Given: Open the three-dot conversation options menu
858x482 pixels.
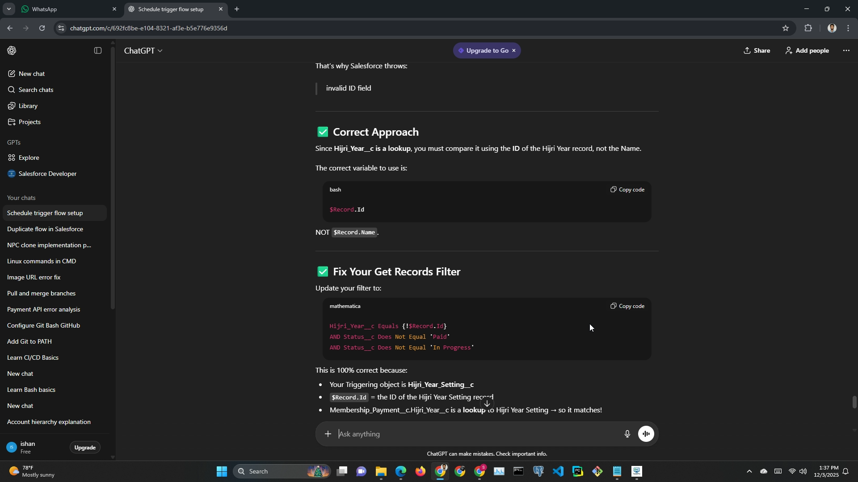Looking at the screenshot, I should (846, 50).
